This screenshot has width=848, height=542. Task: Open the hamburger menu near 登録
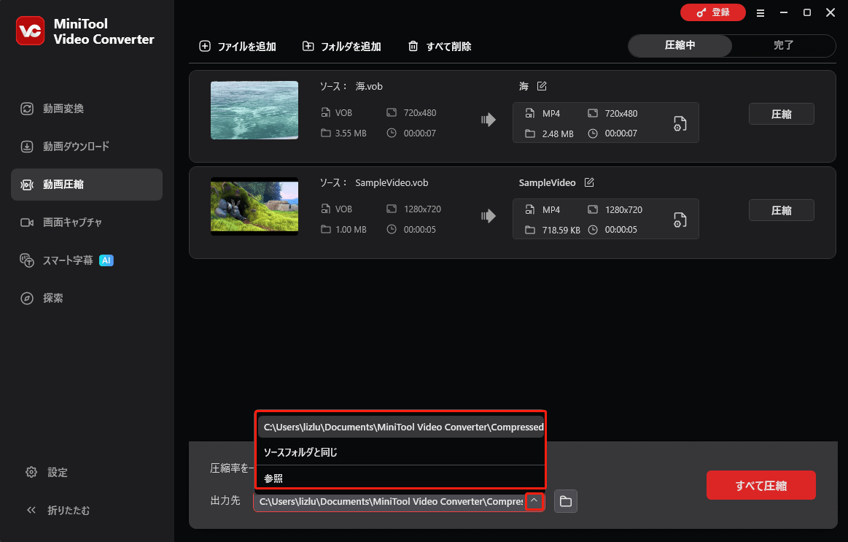point(760,12)
